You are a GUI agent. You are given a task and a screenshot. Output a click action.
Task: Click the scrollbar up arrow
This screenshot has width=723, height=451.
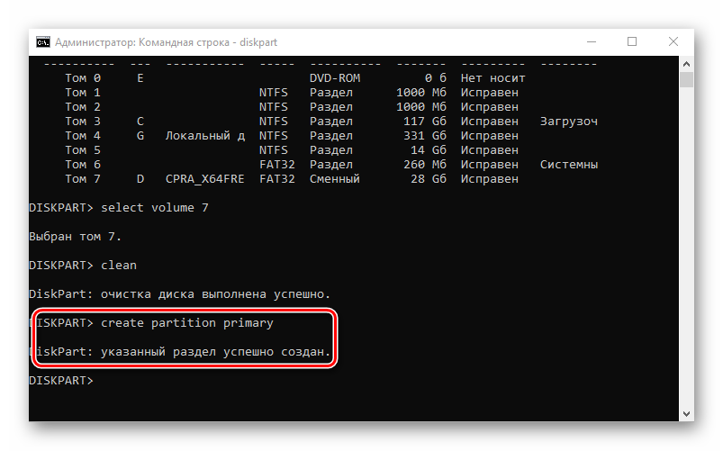(686, 64)
